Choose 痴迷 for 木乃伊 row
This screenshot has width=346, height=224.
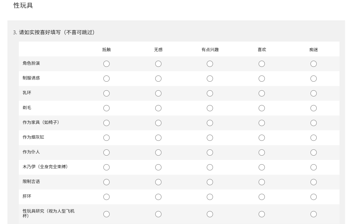click(314, 167)
